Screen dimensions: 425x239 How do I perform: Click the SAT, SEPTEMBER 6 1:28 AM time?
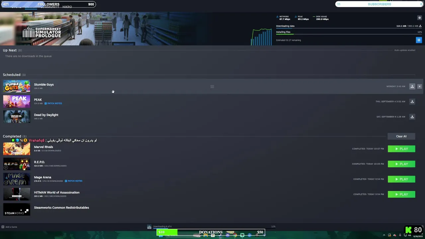pyautogui.click(x=391, y=117)
